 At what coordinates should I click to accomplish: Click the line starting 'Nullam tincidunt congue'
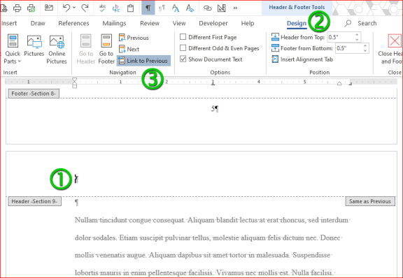coord(211,220)
